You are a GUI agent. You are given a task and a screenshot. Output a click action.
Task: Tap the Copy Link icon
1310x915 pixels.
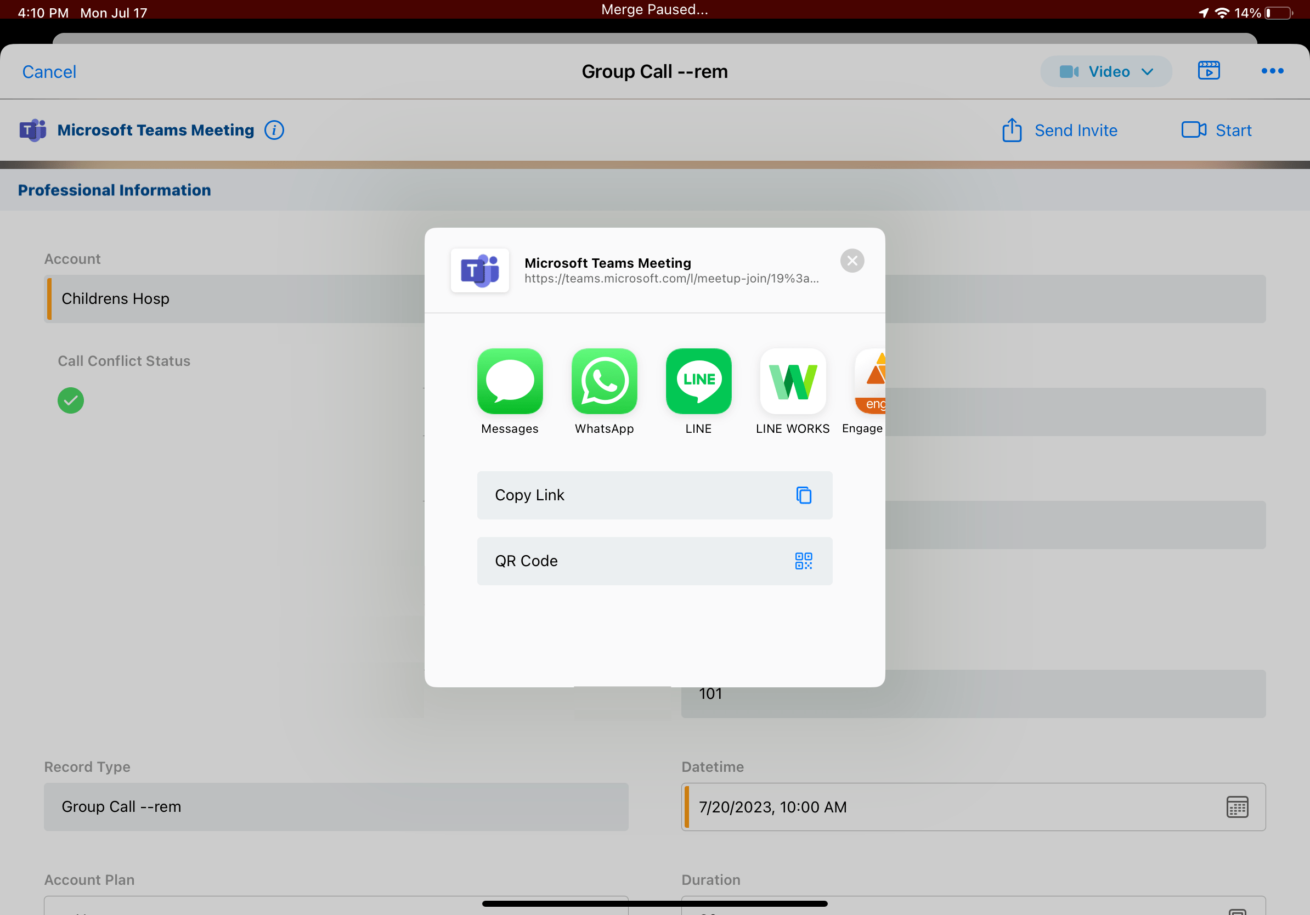(x=804, y=495)
